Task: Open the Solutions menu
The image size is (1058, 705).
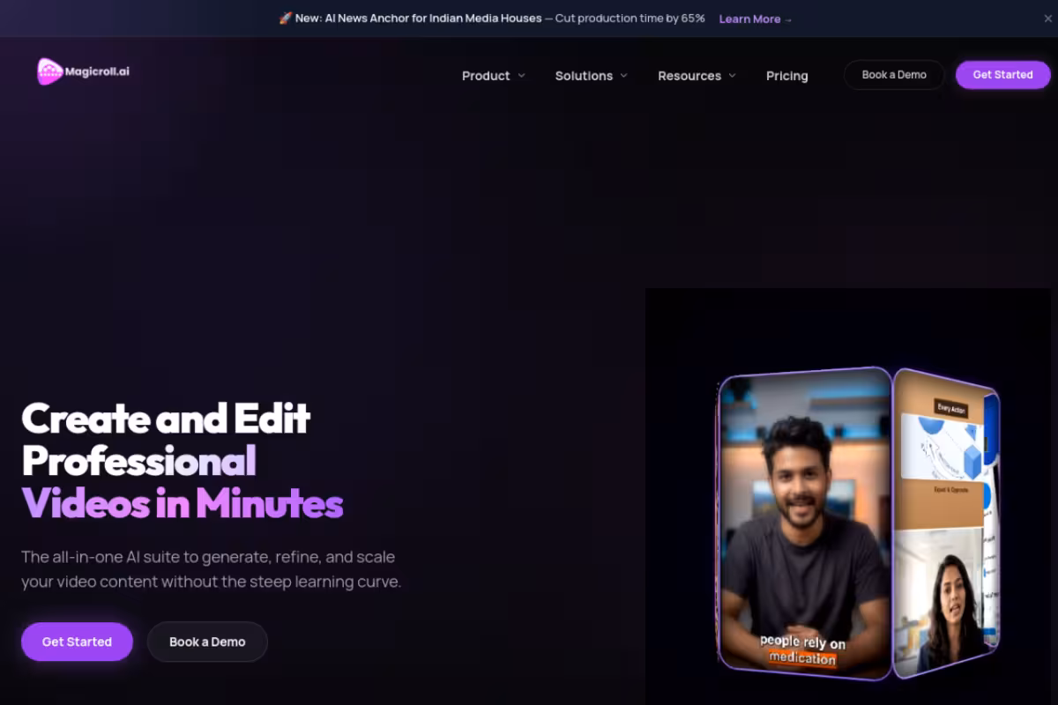Action: tap(592, 76)
